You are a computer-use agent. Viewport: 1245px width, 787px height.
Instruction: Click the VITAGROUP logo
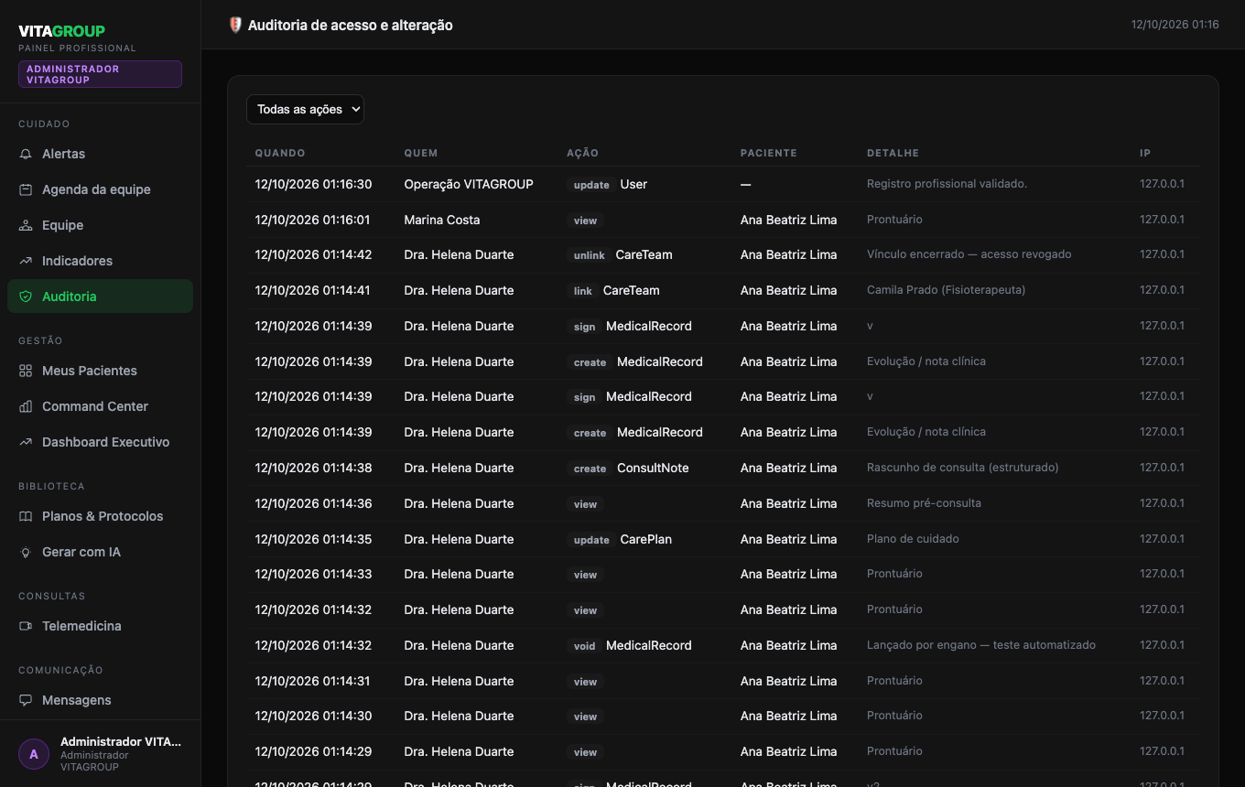click(x=61, y=31)
